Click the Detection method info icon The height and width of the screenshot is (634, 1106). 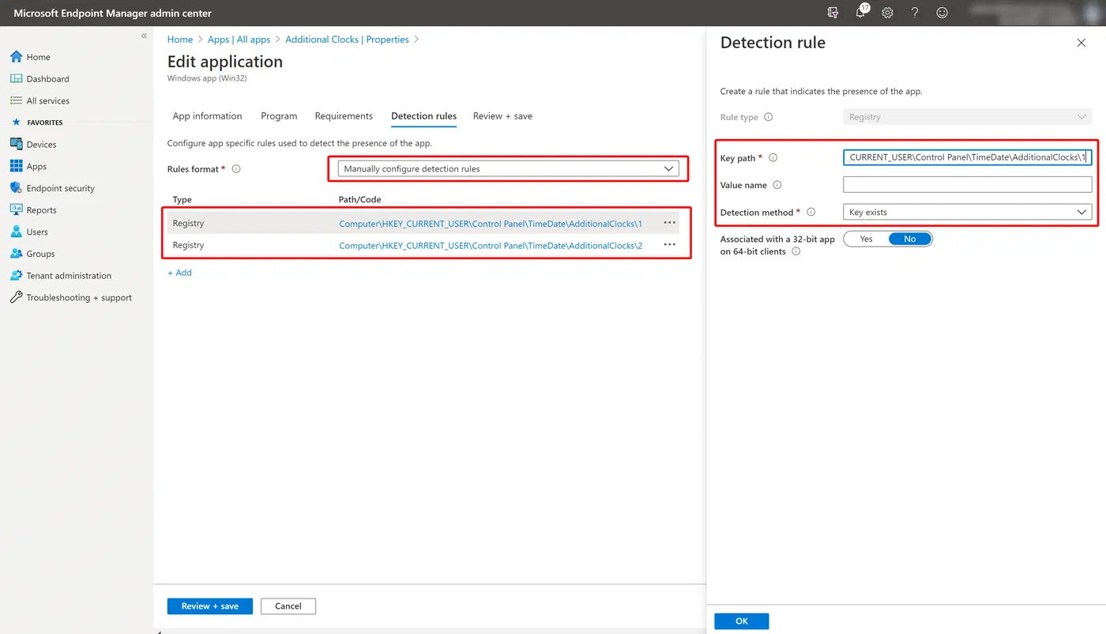tap(811, 213)
